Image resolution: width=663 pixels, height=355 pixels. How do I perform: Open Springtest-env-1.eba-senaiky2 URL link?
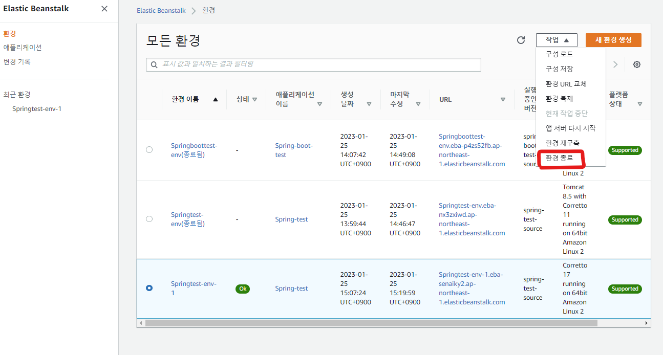(472, 289)
